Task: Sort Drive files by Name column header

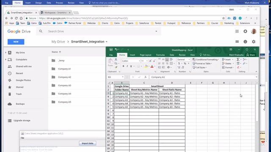Action: coord(56,52)
